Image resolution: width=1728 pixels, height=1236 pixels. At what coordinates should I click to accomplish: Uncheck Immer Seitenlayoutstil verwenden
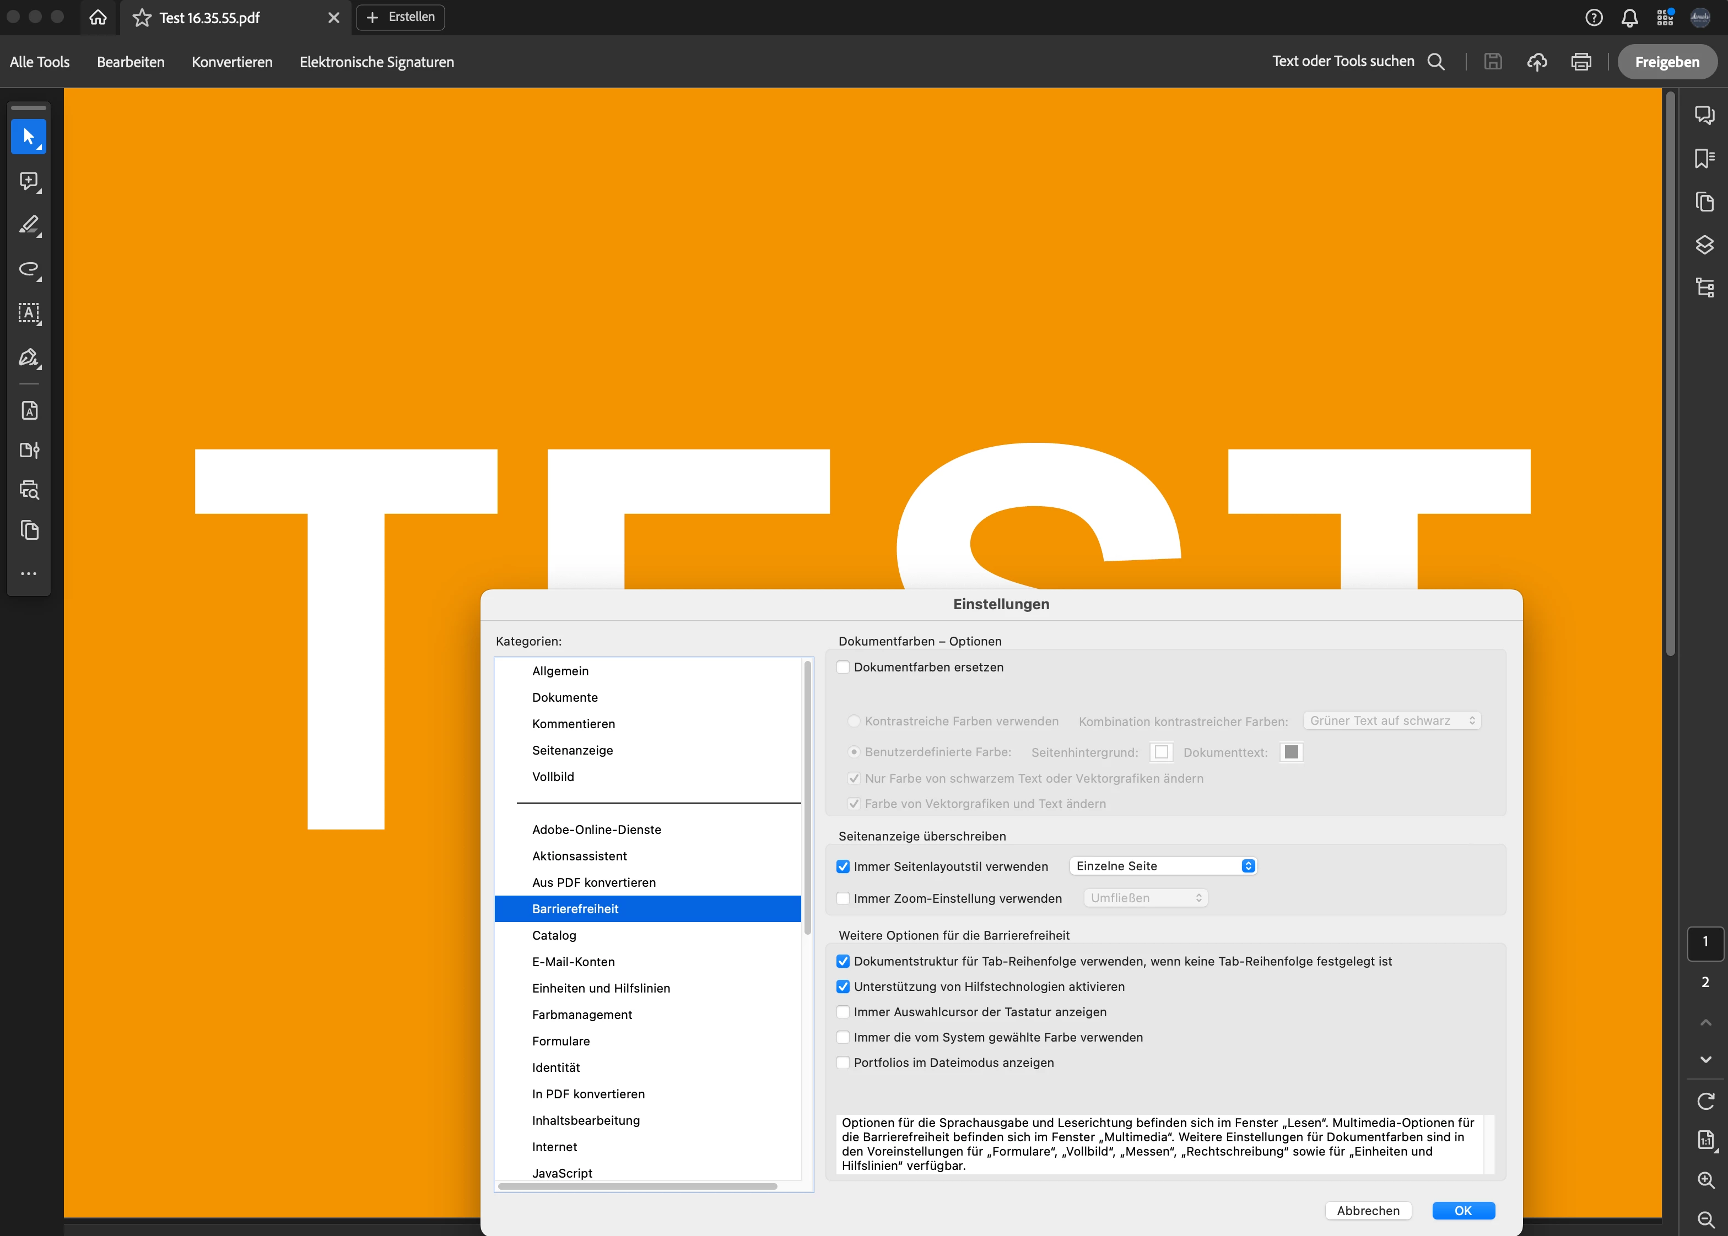pyautogui.click(x=843, y=867)
